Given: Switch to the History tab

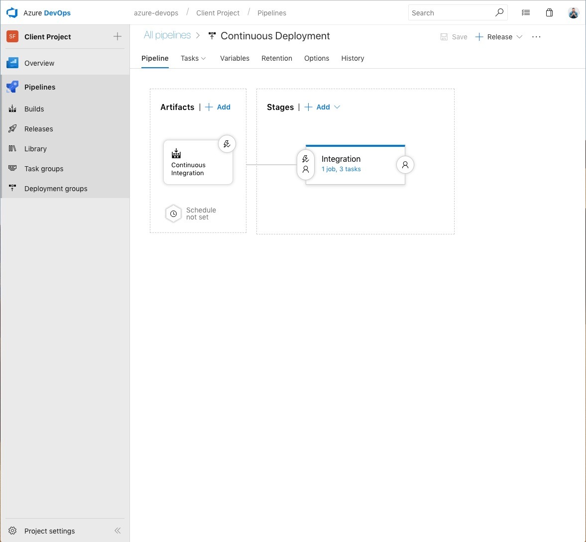Looking at the screenshot, I should tap(352, 58).
